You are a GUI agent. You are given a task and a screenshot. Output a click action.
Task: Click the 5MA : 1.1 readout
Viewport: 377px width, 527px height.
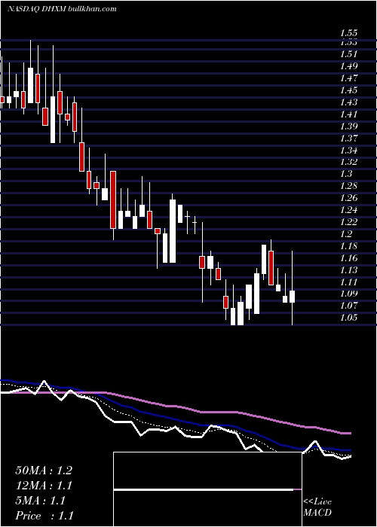[41, 501]
